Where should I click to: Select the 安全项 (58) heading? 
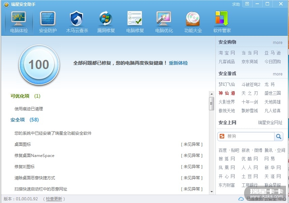click(x=25, y=120)
